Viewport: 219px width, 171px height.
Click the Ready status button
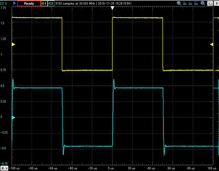click(x=29, y=4)
